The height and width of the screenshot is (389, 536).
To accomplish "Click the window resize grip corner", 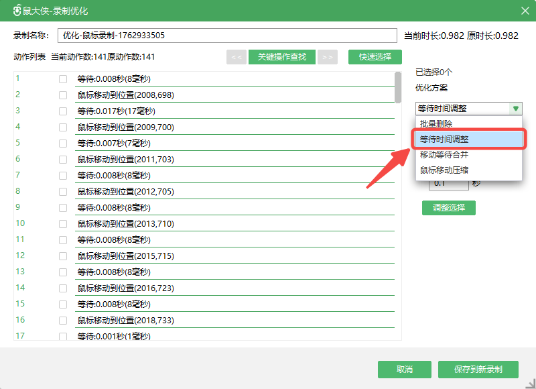I will [531, 384].
